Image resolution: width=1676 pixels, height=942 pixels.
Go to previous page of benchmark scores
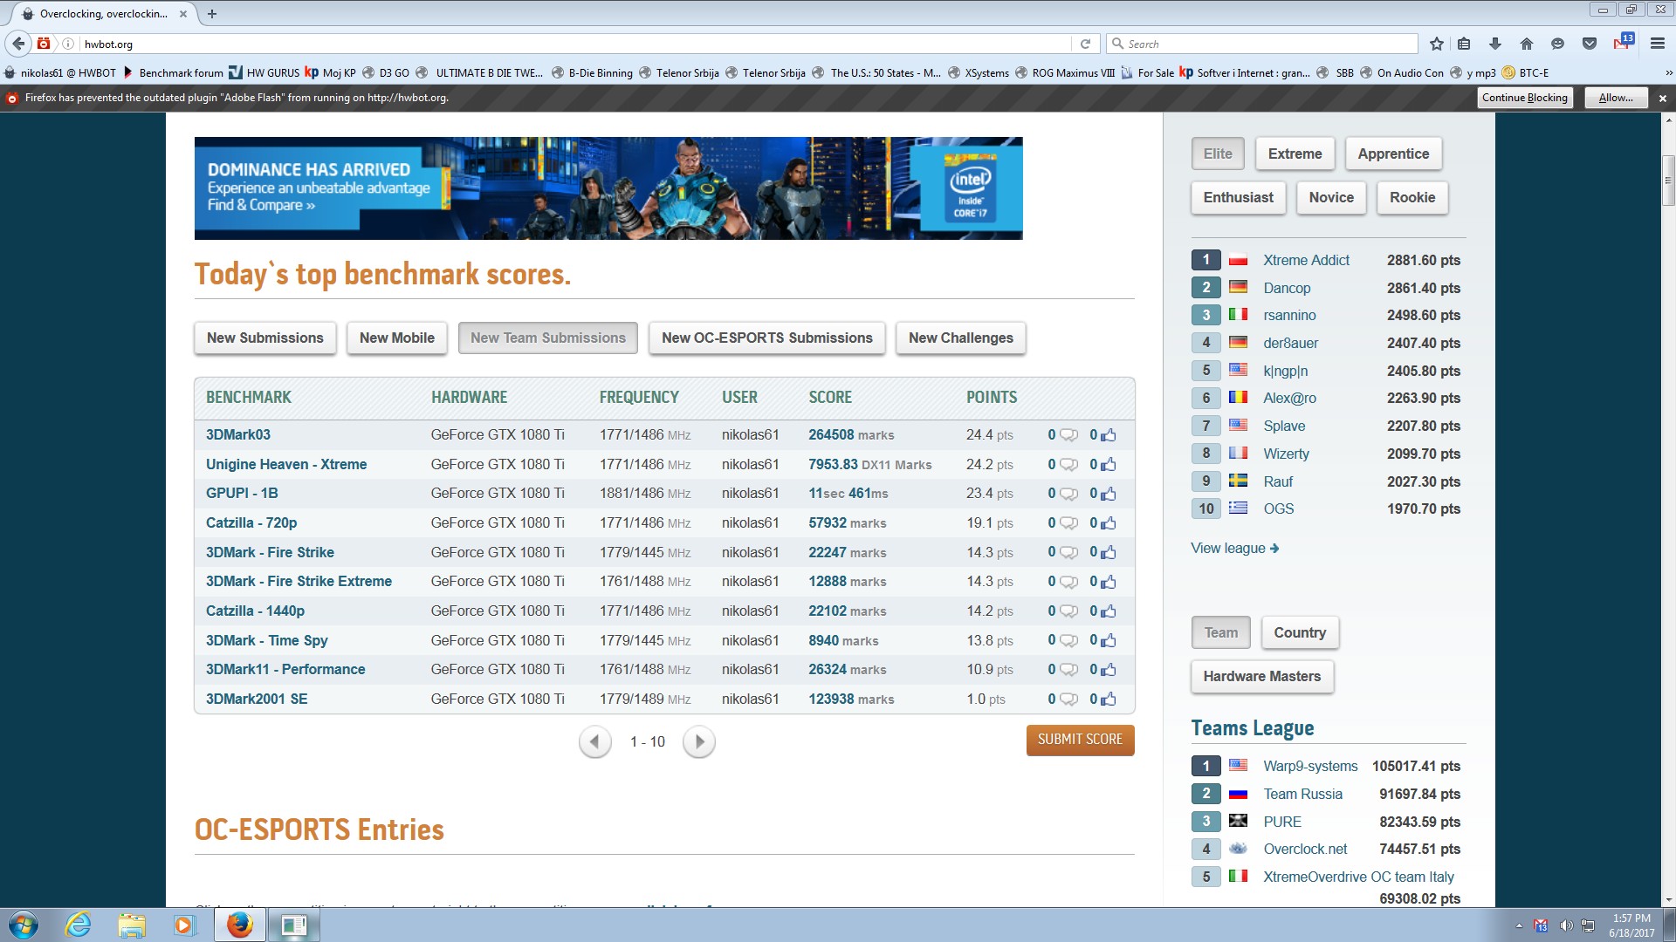(595, 742)
